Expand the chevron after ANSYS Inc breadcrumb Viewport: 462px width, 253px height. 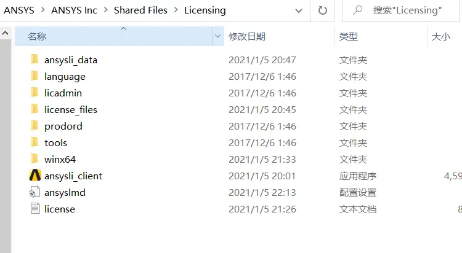[x=106, y=10]
